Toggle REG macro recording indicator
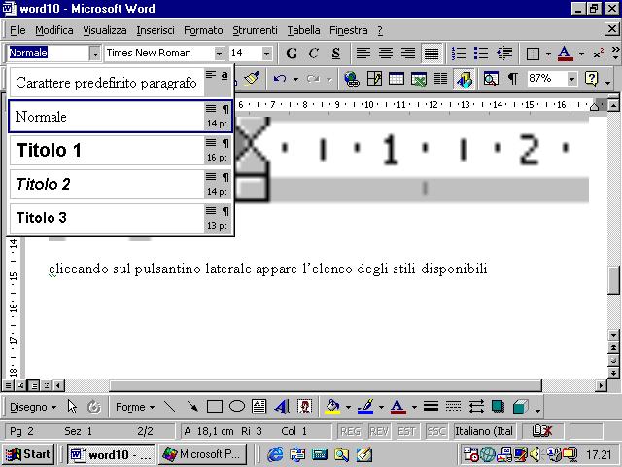The image size is (622, 467). click(x=350, y=431)
